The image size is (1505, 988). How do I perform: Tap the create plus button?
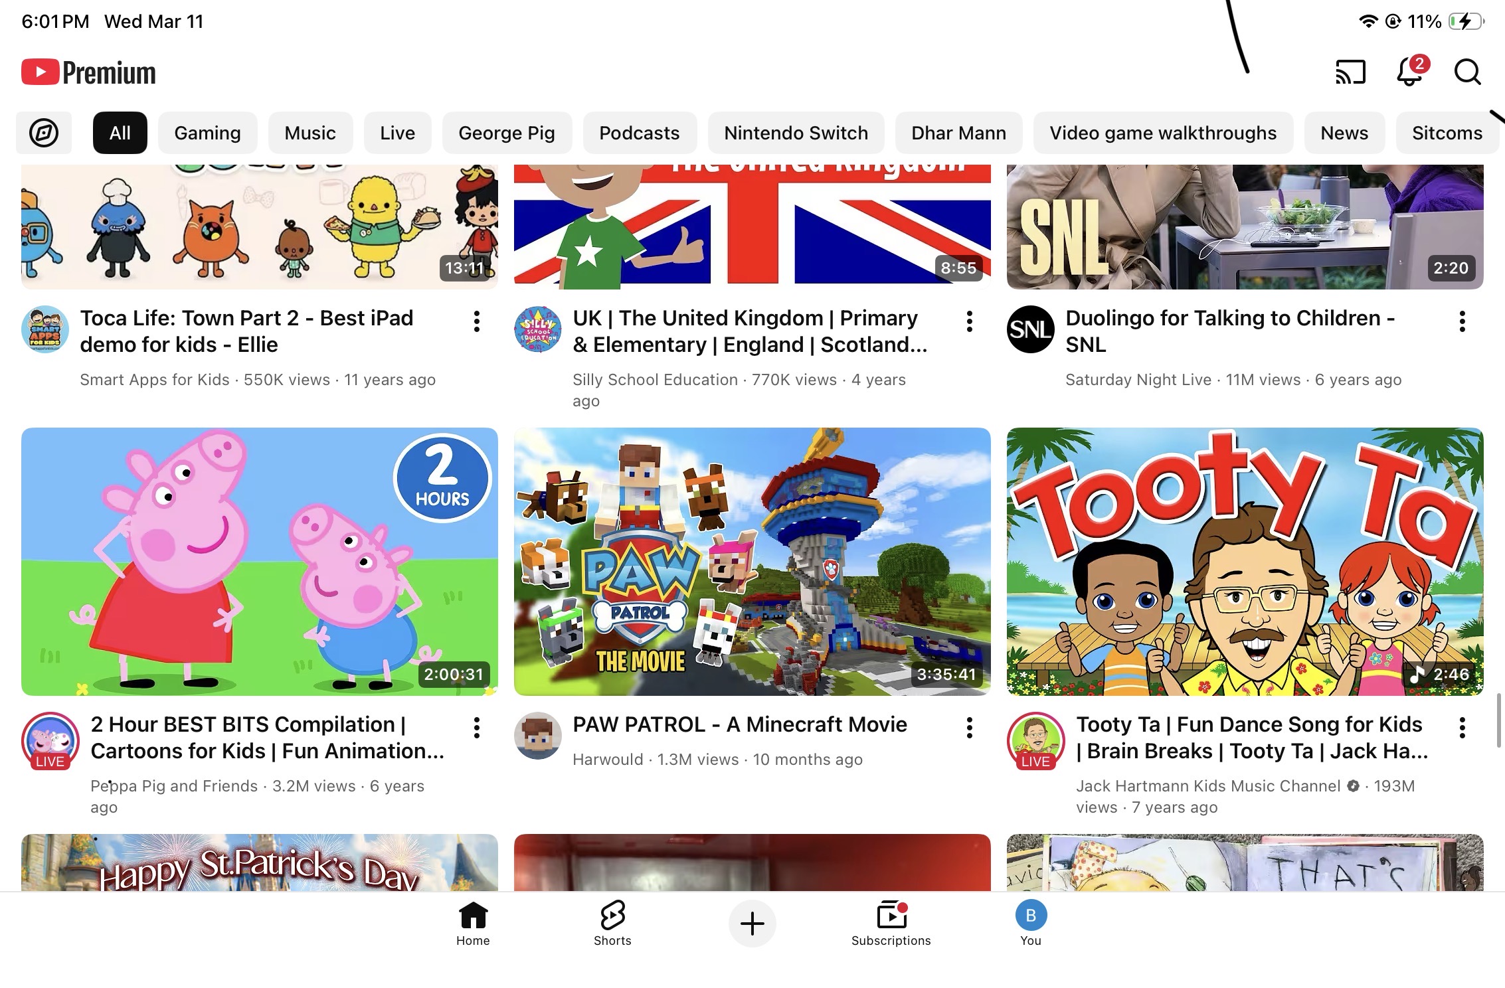coord(752,924)
